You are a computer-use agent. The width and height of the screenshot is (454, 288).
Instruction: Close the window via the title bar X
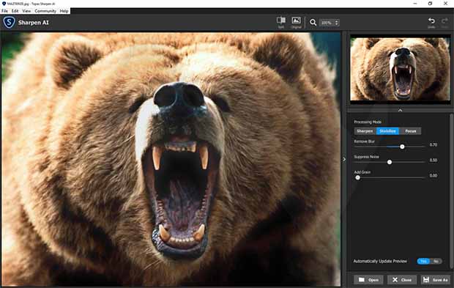click(446, 4)
